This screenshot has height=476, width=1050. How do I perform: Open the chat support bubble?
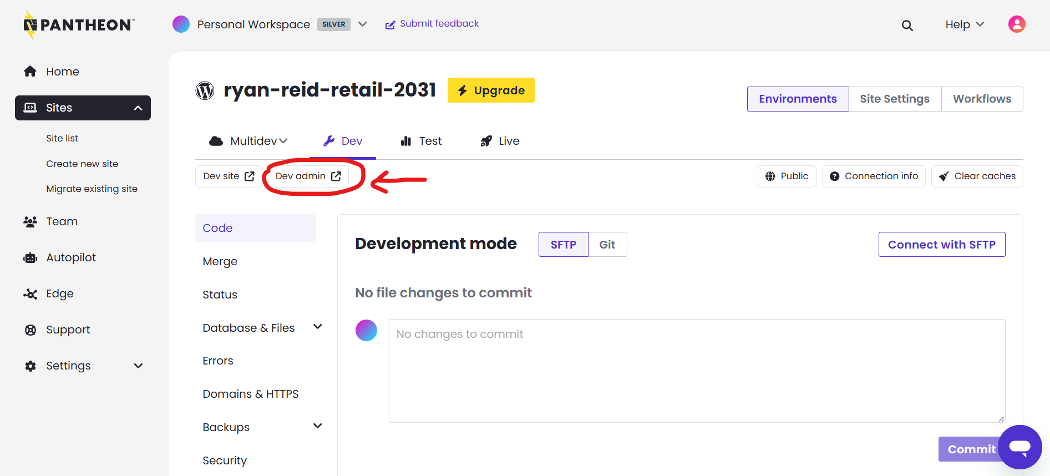[x=1019, y=447]
